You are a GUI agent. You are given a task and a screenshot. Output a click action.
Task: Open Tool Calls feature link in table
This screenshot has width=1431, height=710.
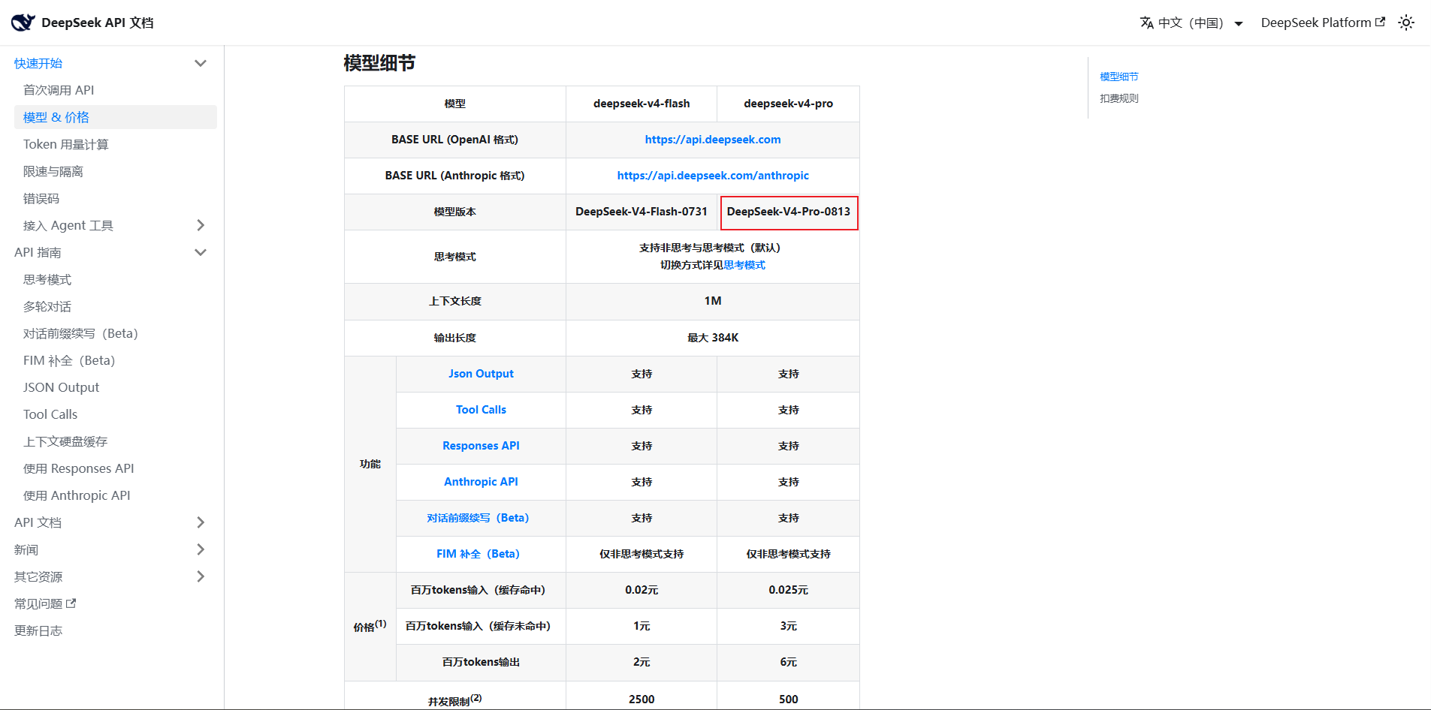[481, 410]
